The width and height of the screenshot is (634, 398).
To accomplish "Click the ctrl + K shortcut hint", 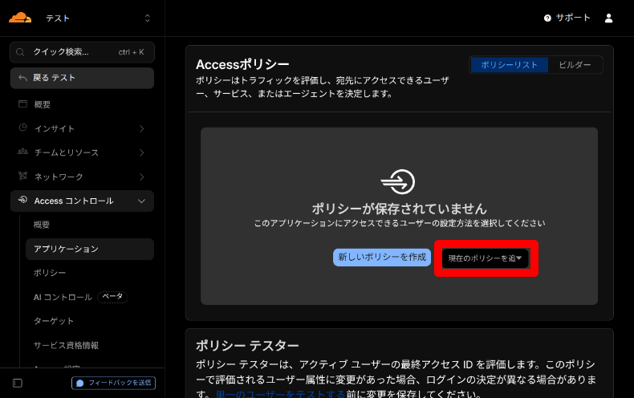I will (x=131, y=52).
